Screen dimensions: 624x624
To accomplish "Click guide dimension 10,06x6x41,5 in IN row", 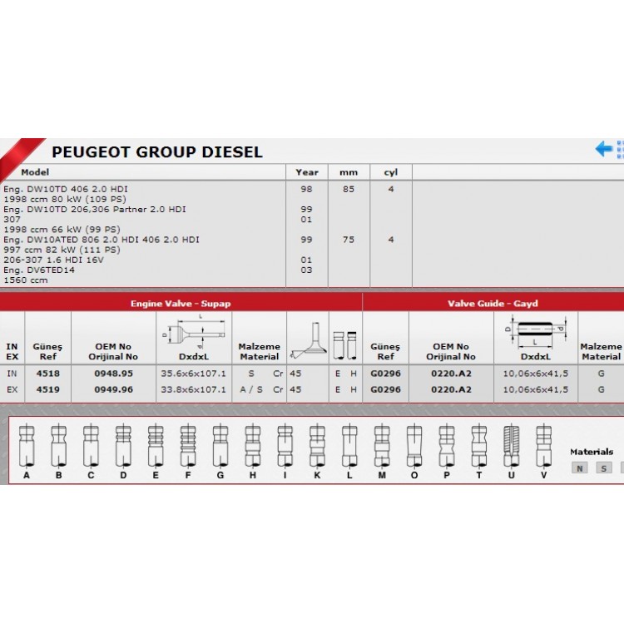I will [536, 374].
